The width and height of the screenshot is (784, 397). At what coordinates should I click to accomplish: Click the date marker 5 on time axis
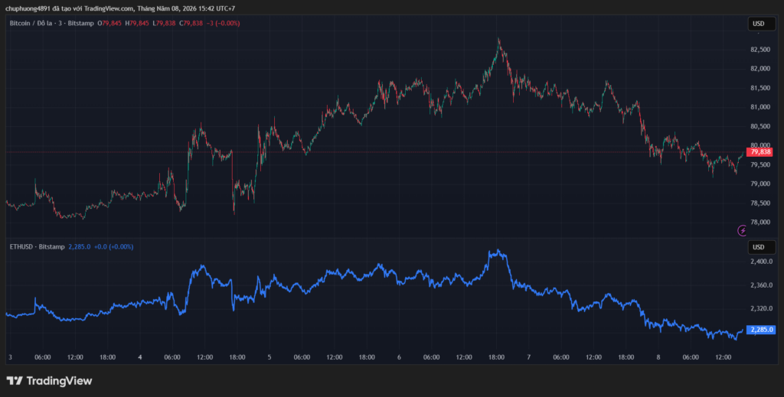(269, 357)
